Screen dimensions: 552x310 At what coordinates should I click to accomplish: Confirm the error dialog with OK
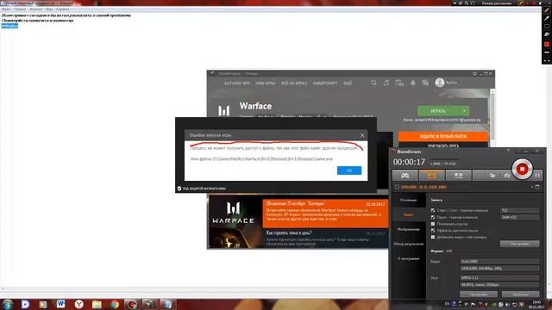[348, 170]
